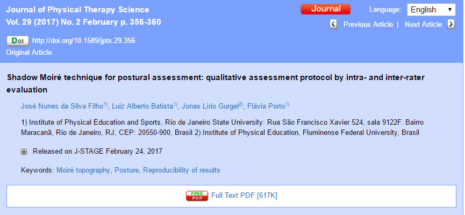Open the Previous Article link
The image size is (465, 215).
(368, 24)
